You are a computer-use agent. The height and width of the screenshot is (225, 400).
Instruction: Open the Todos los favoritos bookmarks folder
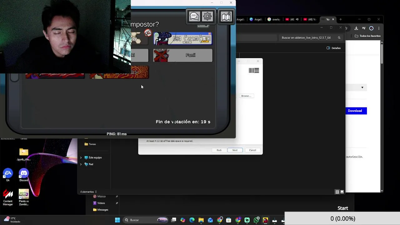367,36
